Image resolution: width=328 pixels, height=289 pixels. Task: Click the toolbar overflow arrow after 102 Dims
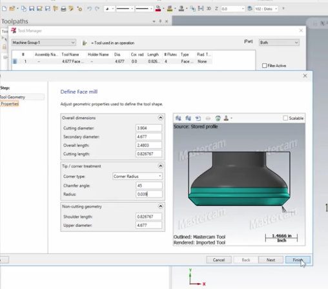pyautogui.click(x=283, y=8)
